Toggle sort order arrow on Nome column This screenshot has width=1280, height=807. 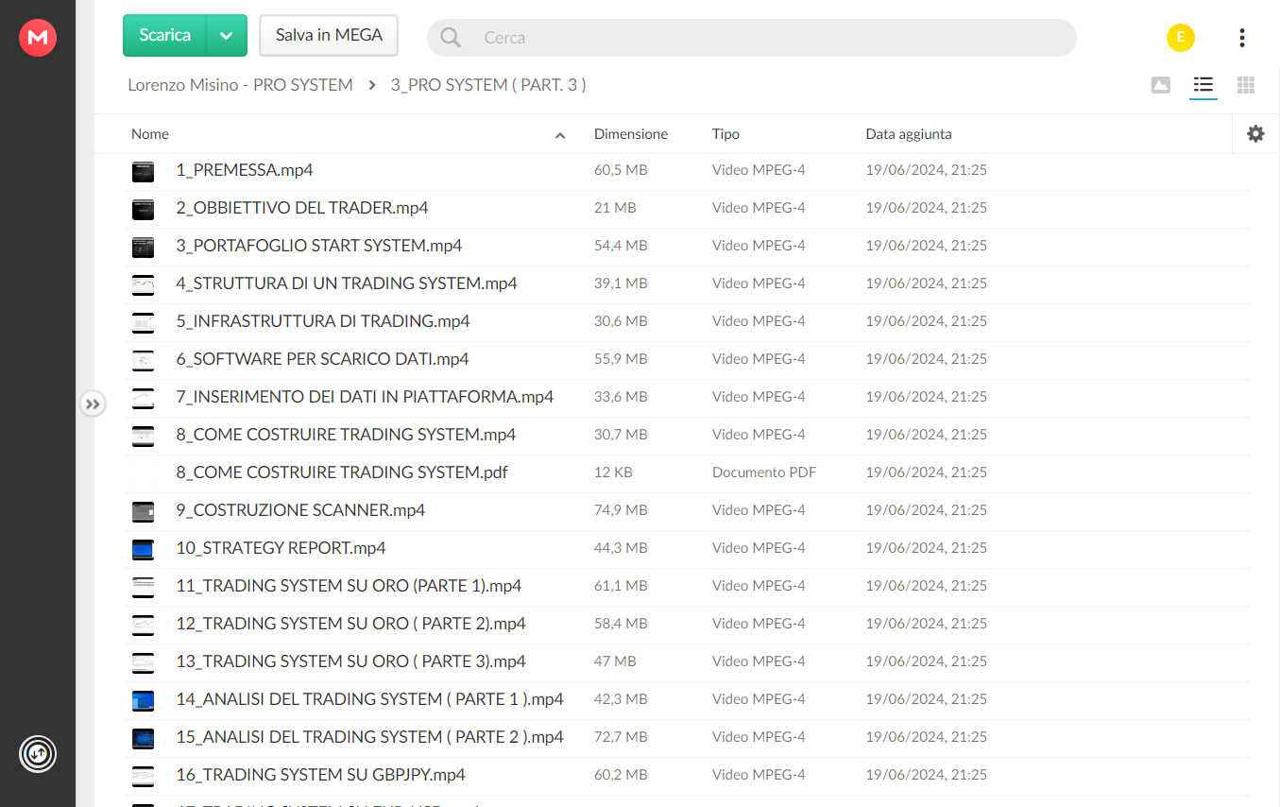560,136
